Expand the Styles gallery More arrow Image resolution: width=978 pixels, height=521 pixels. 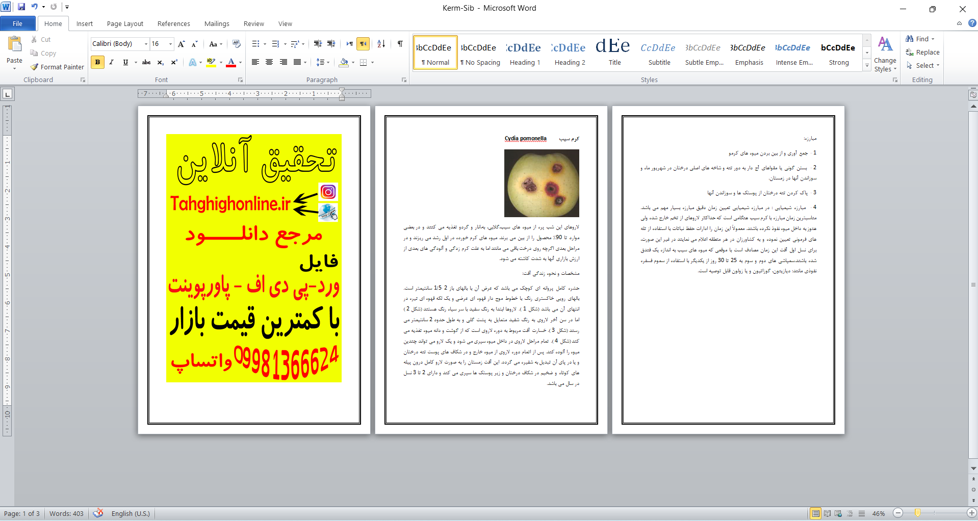point(867,65)
